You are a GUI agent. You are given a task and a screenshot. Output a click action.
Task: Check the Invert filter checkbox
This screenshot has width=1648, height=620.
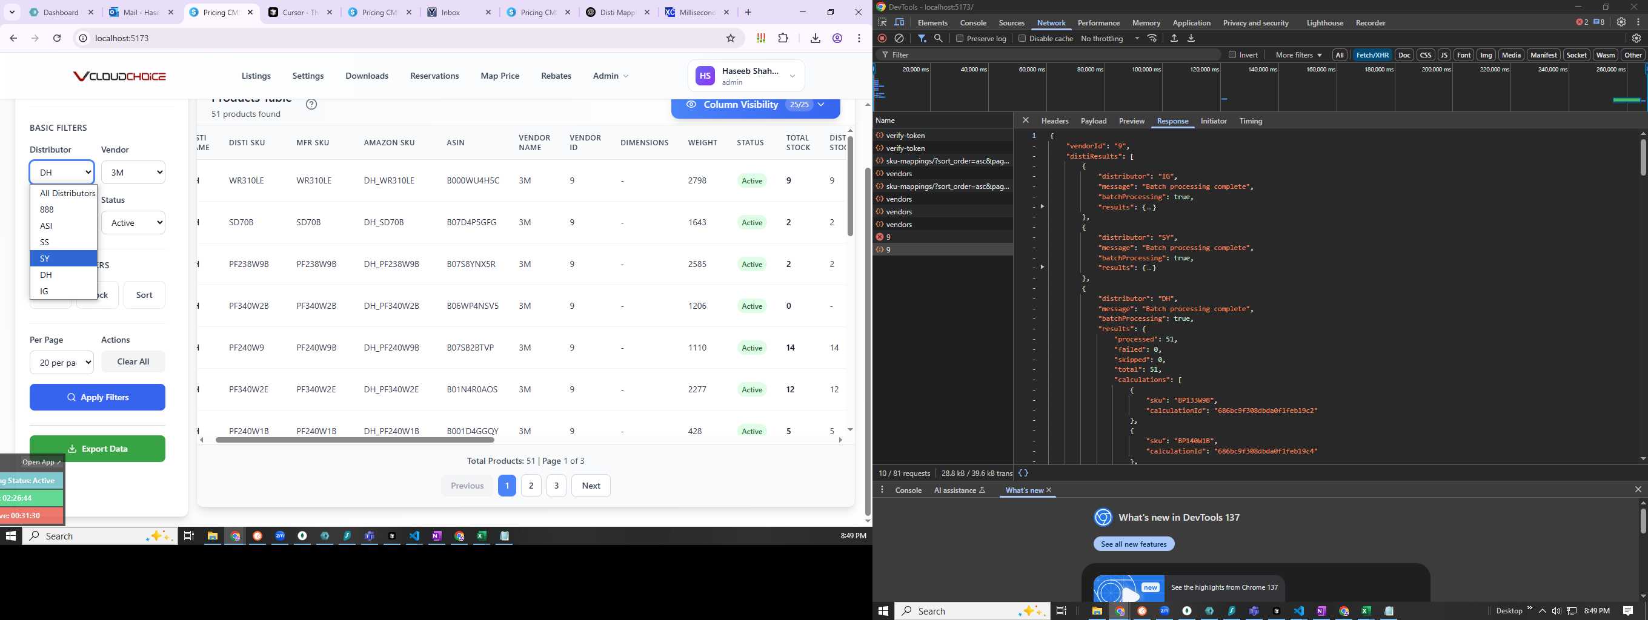(1232, 55)
